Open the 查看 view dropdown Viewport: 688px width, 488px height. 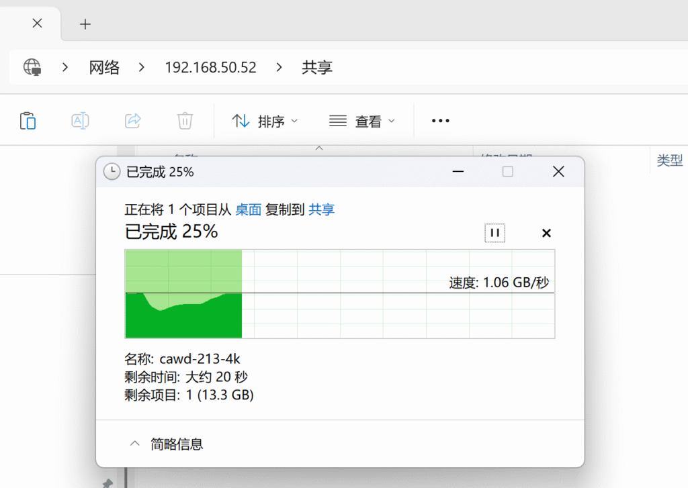tap(362, 121)
